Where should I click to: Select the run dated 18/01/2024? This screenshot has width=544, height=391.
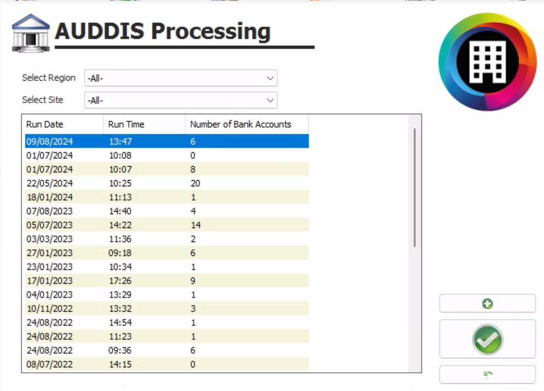[167, 197]
